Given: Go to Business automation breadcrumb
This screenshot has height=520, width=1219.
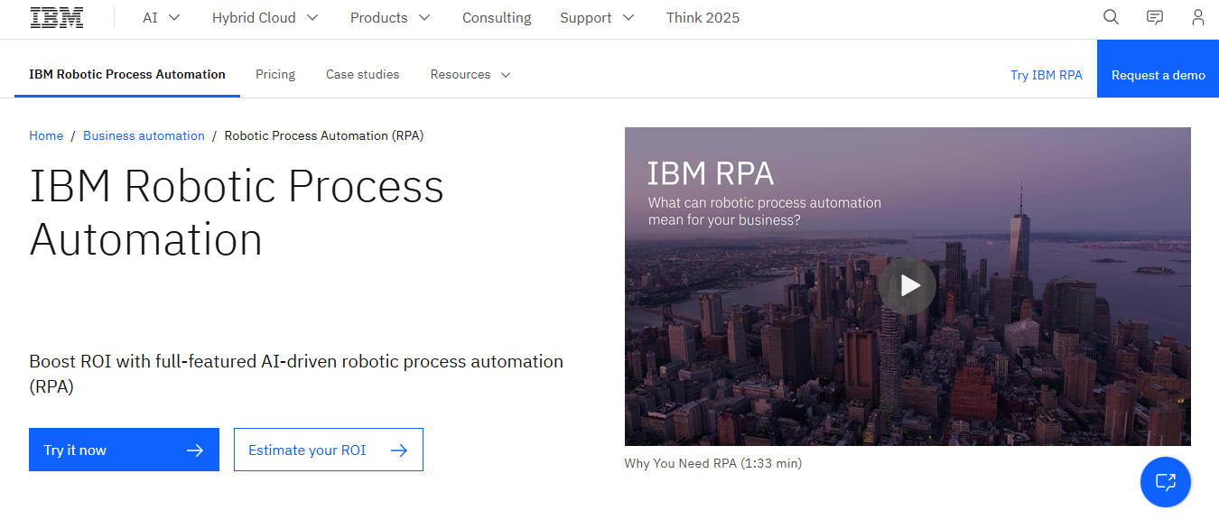Looking at the screenshot, I should 144,135.
